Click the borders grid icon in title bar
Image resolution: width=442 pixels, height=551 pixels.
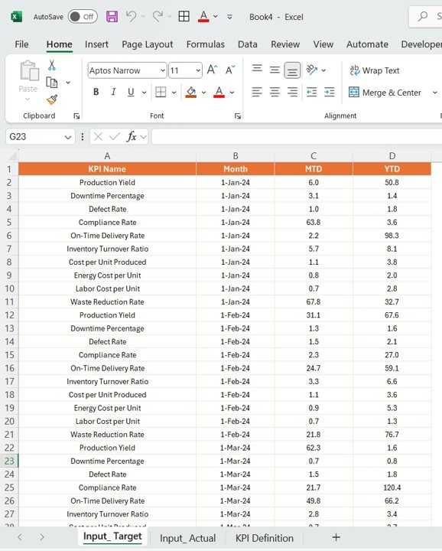(184, 16)
